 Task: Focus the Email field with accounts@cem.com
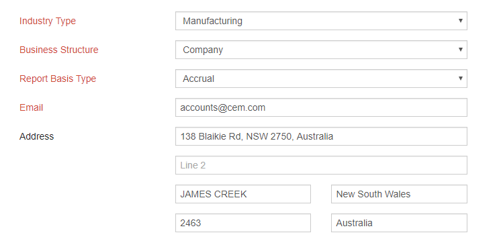[321, 107]
